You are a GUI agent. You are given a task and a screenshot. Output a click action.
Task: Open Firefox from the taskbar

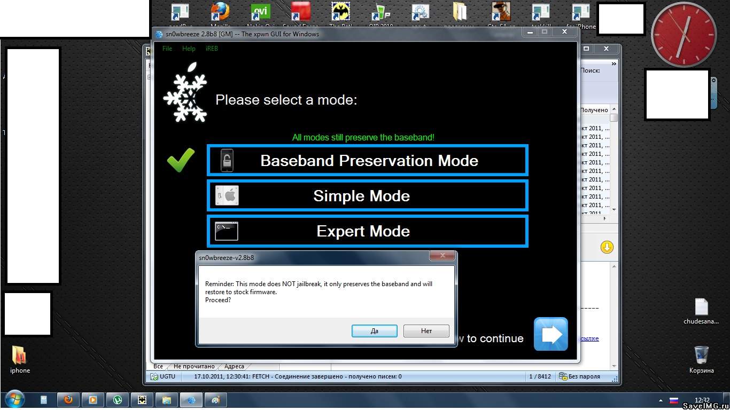(x=69, y=399)
